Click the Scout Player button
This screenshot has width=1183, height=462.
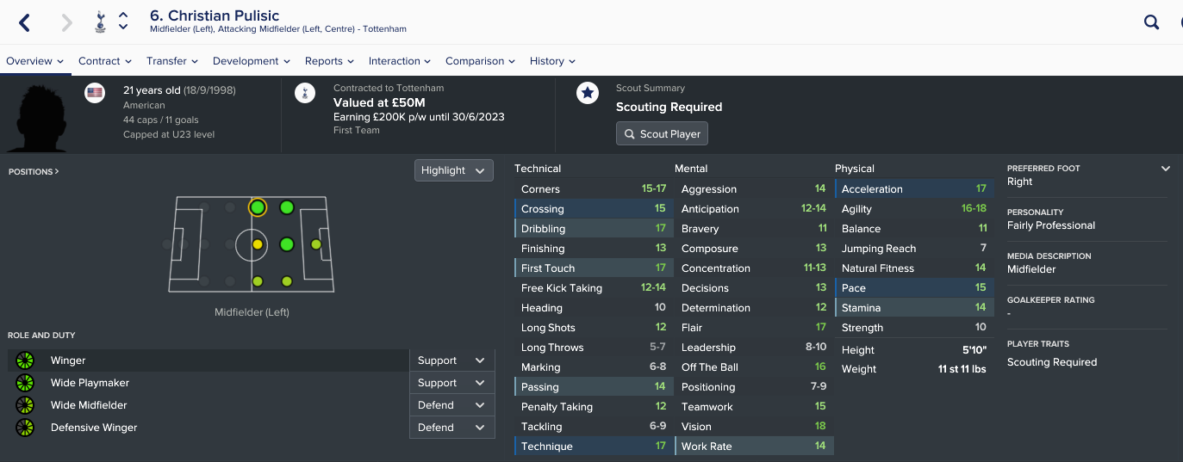663,134
